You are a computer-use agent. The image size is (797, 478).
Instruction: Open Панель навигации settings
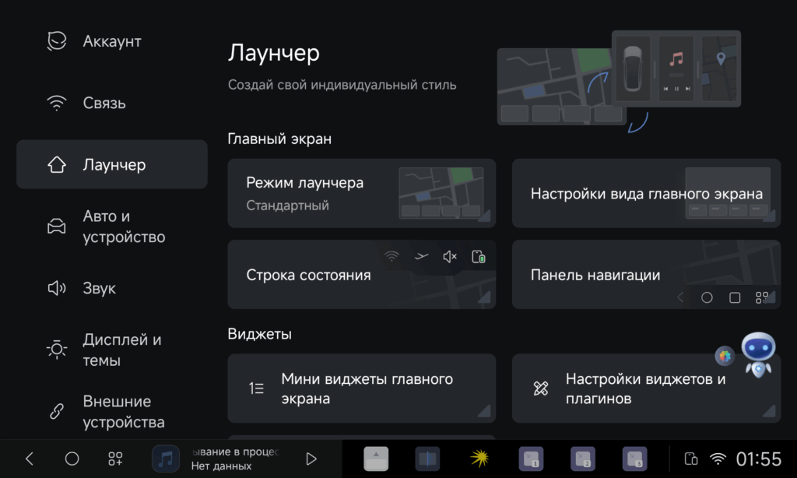[646, 275]
